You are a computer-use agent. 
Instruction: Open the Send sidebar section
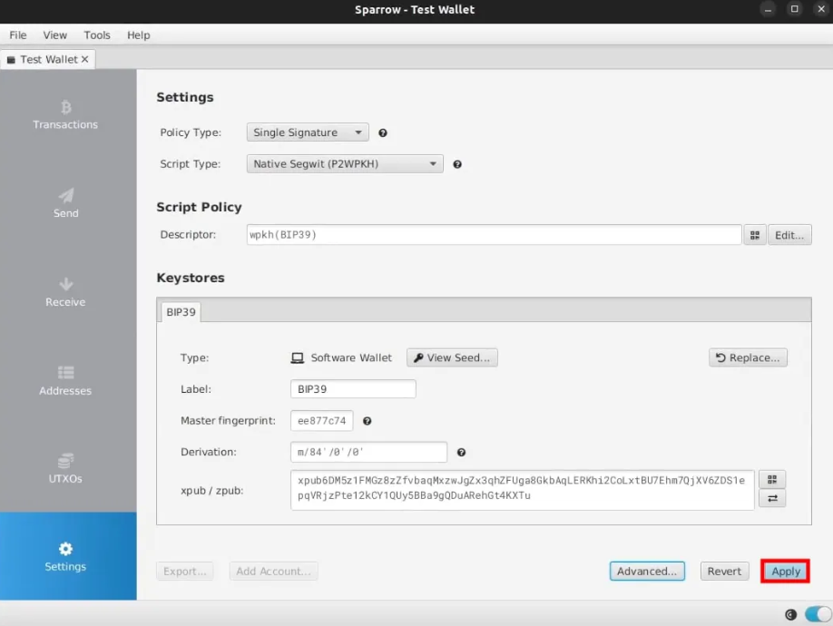pos(66,203)
